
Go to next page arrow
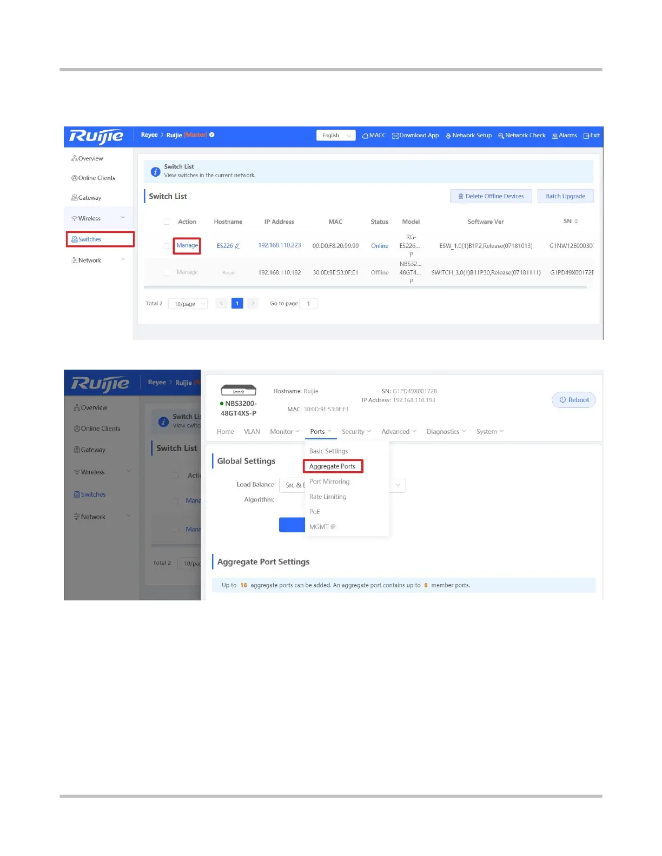click(x=253, y=304)
